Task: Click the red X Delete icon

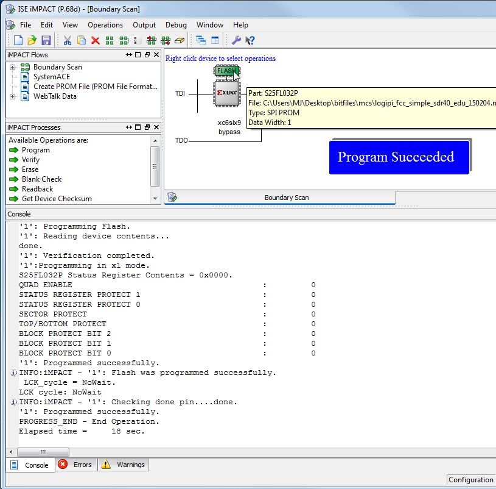Action: click(95, 40)
